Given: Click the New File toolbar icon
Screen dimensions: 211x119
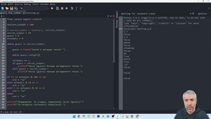Looking at the screenshot, I should (3, 8).
